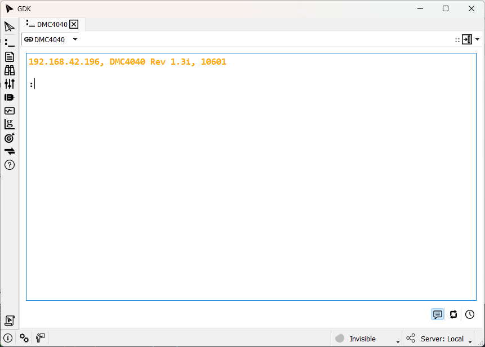Open the Help question mark icon
The image size is (485, 347).
[x=10, y=165]
